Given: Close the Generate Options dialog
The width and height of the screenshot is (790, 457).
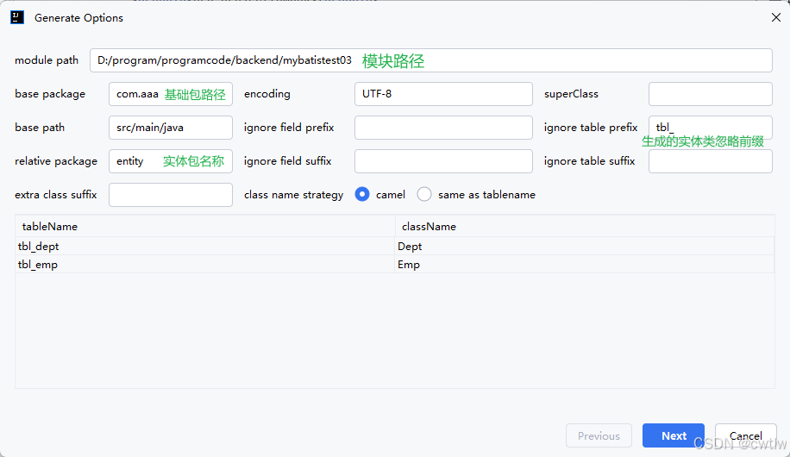Looking at the screenshot, I should tap(776, 17).
